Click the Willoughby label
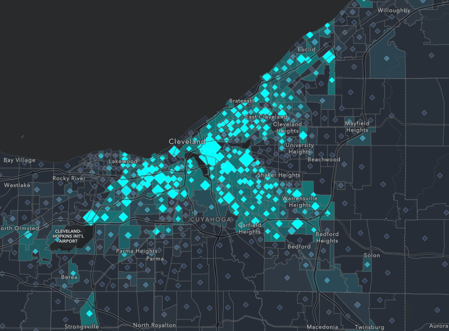 pos(394,10)
